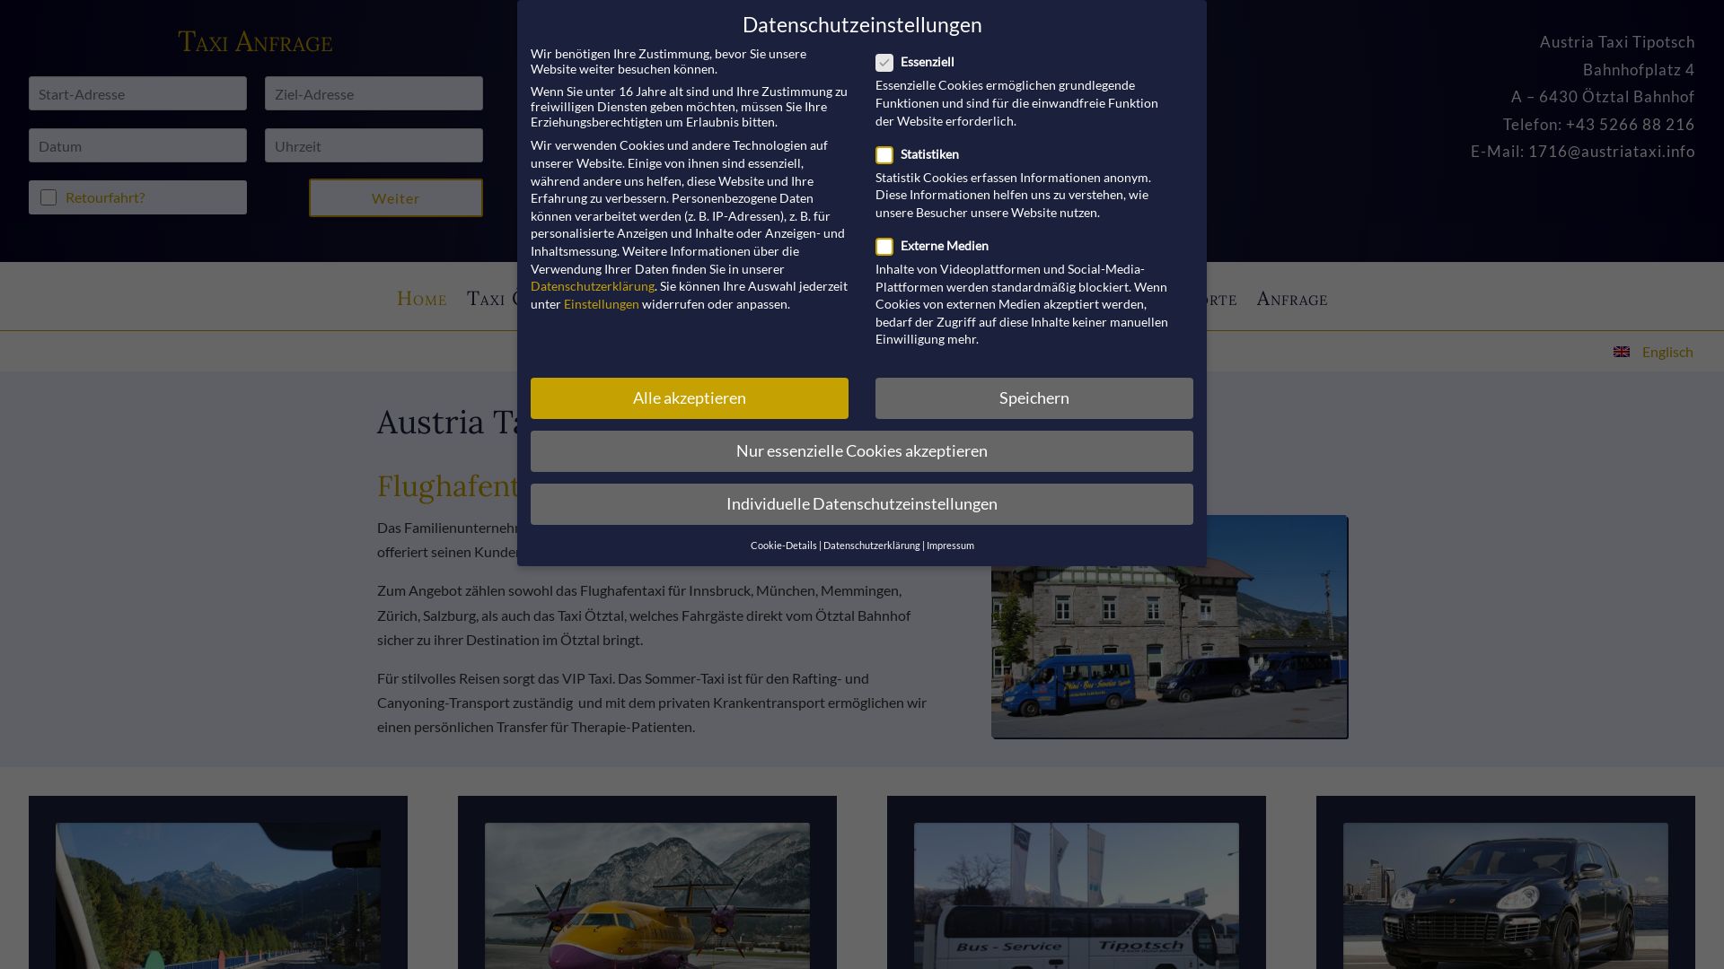Open the Einstellungen link

click(x=601, y=304)
